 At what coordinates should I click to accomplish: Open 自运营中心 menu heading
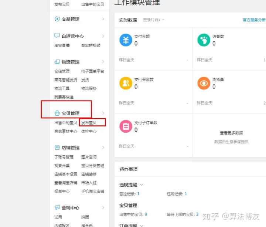(73, 36)
